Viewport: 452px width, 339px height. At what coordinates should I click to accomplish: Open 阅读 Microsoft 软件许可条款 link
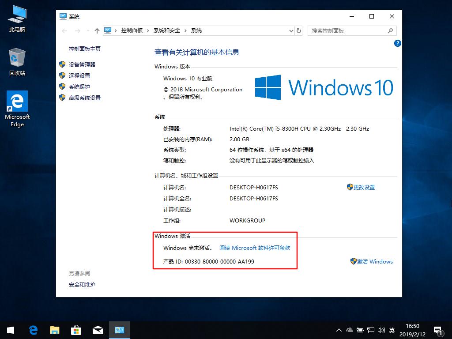point(255,248)
